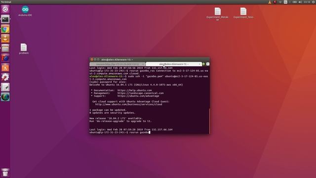This screenshot has height=178, width=316.
Task: Select the Arduino IDE desktop shortcut
Action: pos(25,11)
